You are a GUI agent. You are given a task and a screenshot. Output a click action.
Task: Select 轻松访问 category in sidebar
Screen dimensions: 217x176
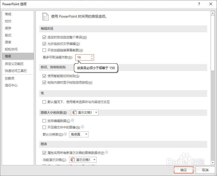pos(18,49)
